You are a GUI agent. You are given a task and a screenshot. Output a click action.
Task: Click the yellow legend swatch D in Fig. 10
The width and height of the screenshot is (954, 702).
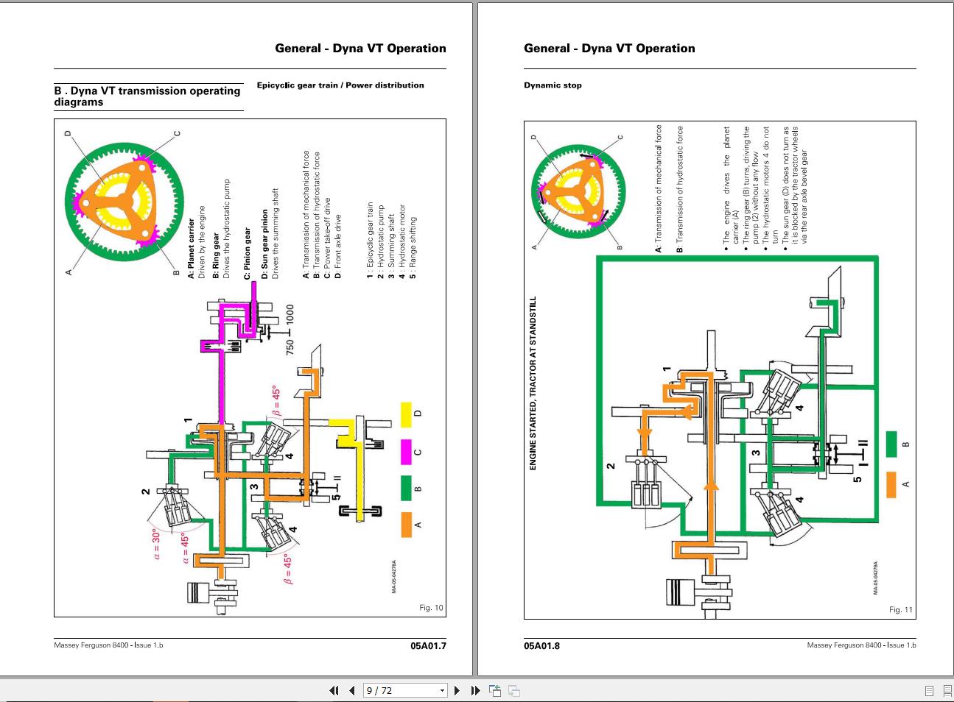tap(406, 414)
